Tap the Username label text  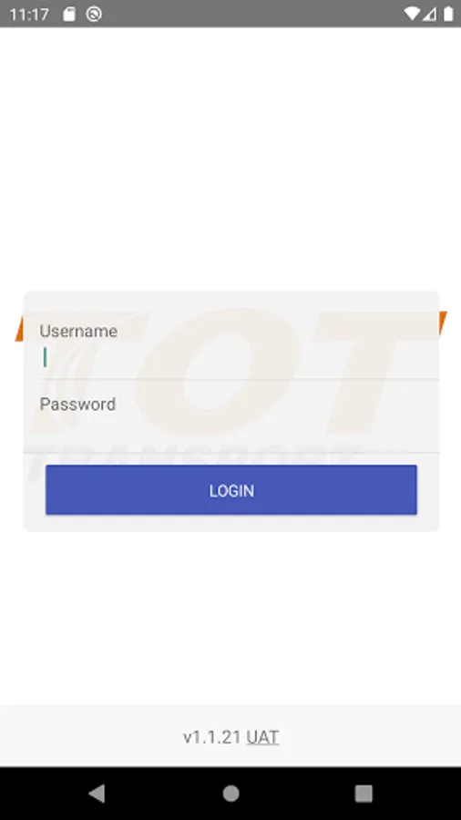pos(78,331)
